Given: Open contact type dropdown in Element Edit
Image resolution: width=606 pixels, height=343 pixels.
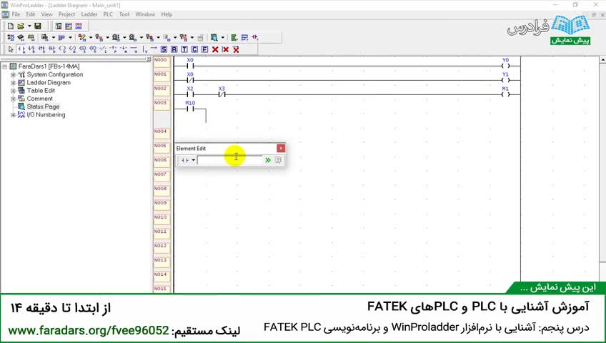Looking at the screenshot, I should pyautogui.click(x=193, y=160).
